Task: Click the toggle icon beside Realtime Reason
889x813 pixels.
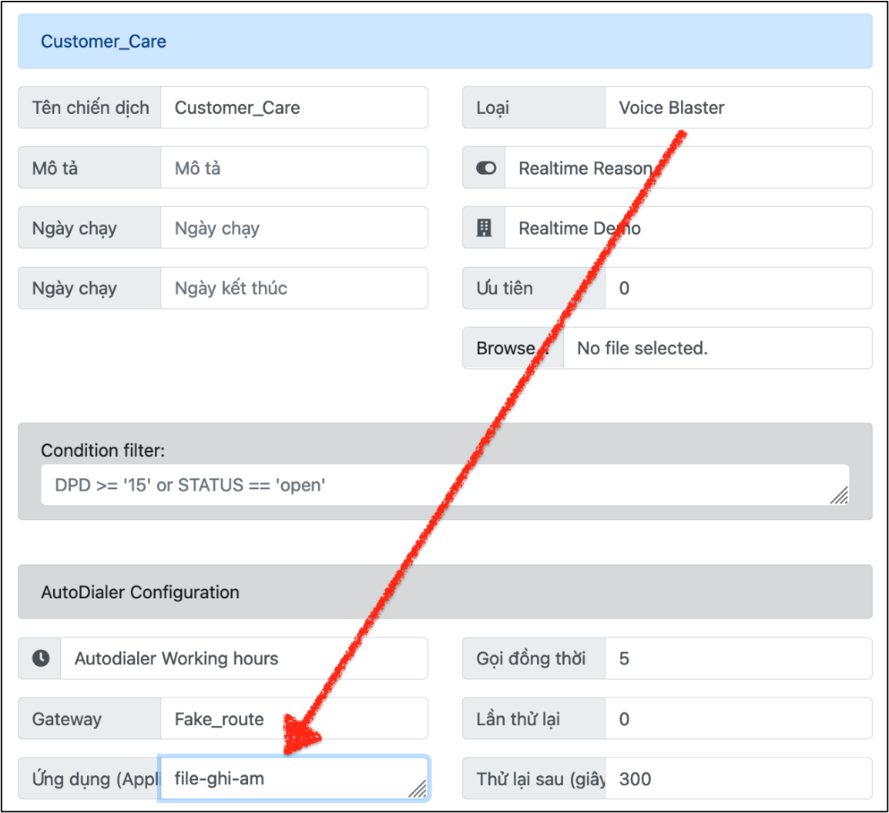Action: (486, 168)
